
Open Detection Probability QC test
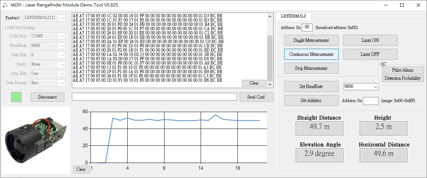click(402, 78)
